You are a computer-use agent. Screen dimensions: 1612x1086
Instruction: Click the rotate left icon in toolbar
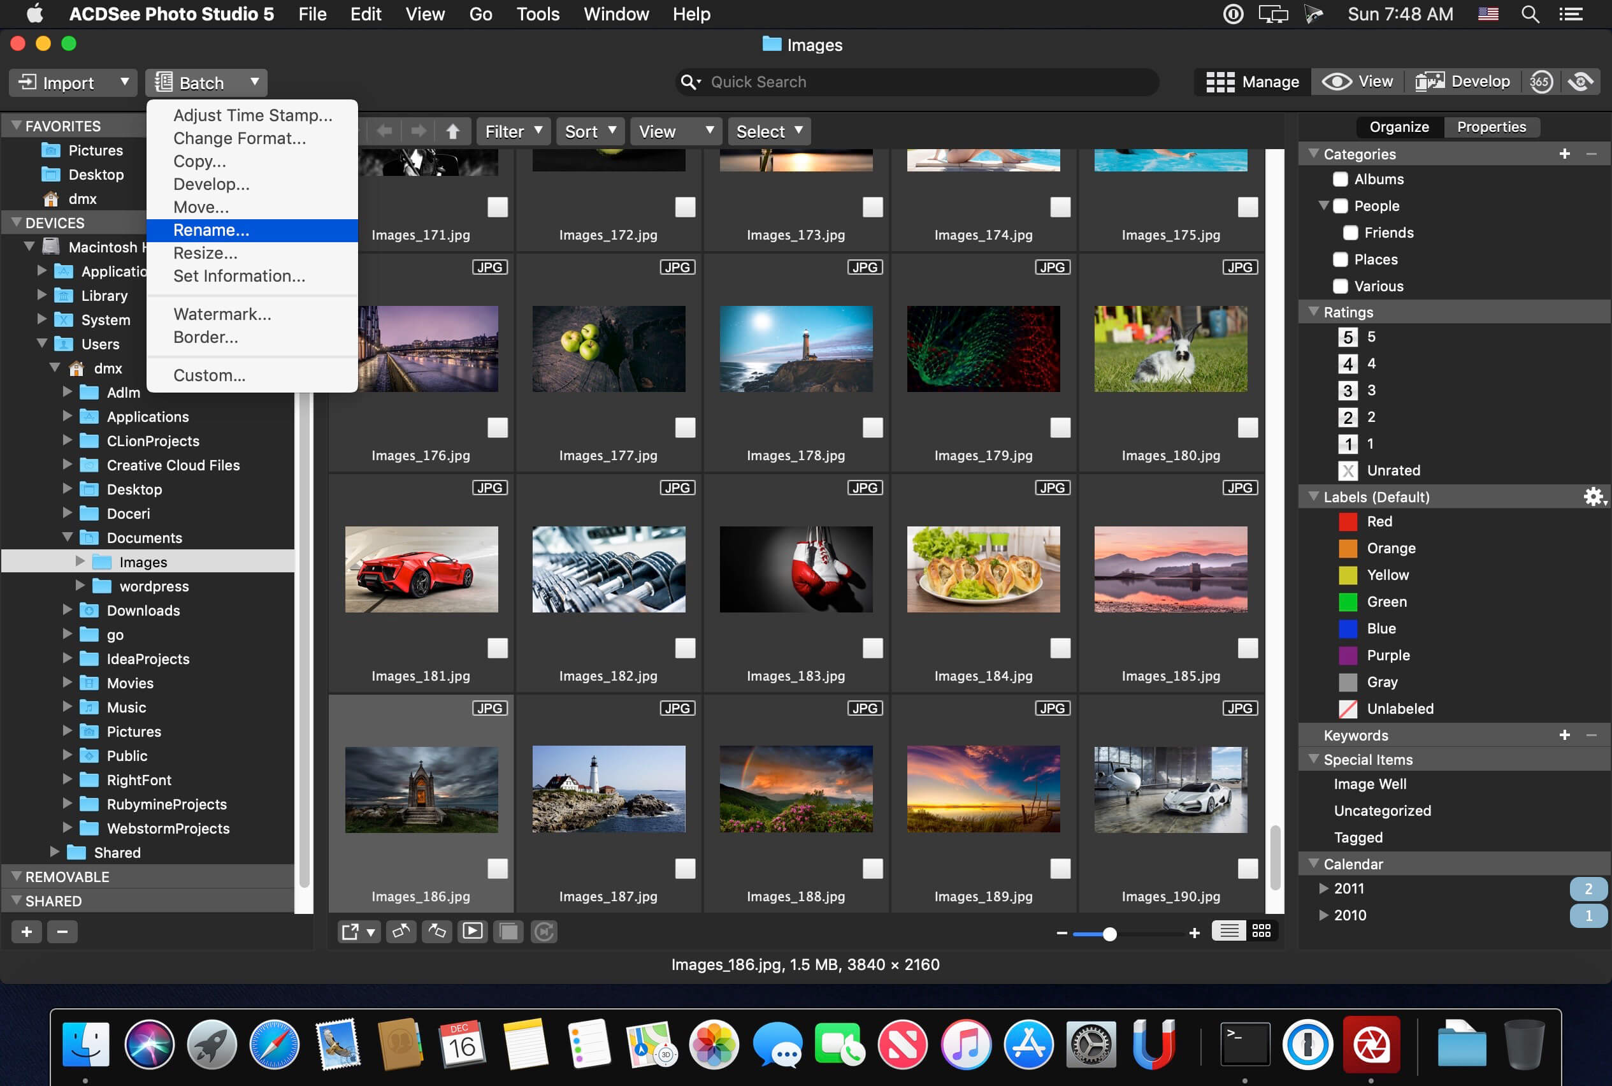[x=401, y=931]
